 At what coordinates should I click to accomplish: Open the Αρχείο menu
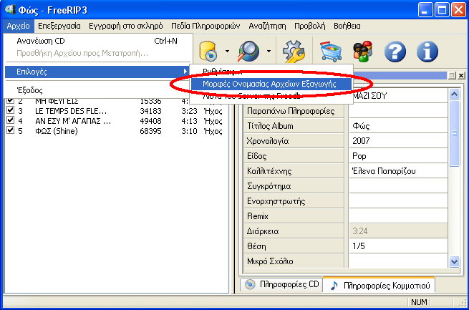click(18, 26)
